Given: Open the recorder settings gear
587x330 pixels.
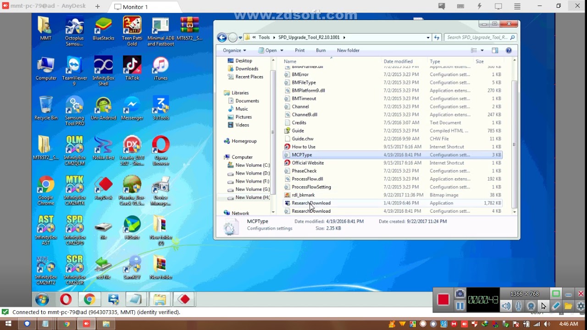Looking at the screenshot, I should [581, 306].
